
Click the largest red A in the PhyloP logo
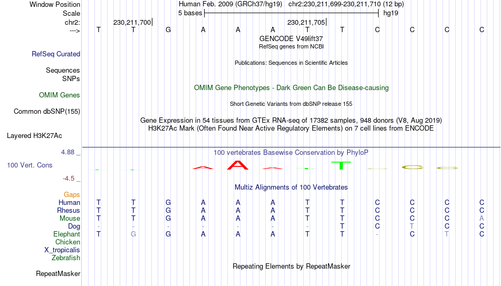pyautogui.click(x=238, y=165)
